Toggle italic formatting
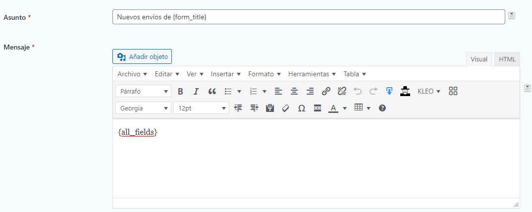Image resolution: width=532 pixels, height=212 pixels. click(196, 91)
